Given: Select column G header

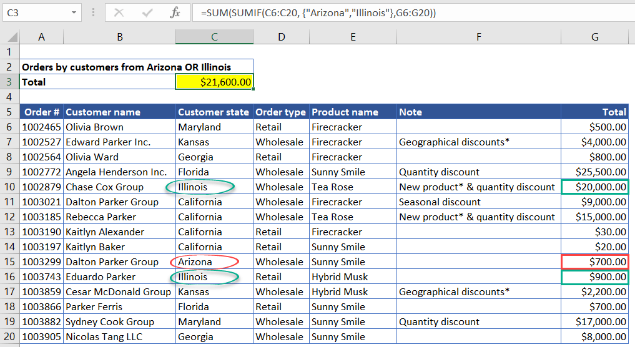Looking at the screenshot, I should click(x=594, y=37).
